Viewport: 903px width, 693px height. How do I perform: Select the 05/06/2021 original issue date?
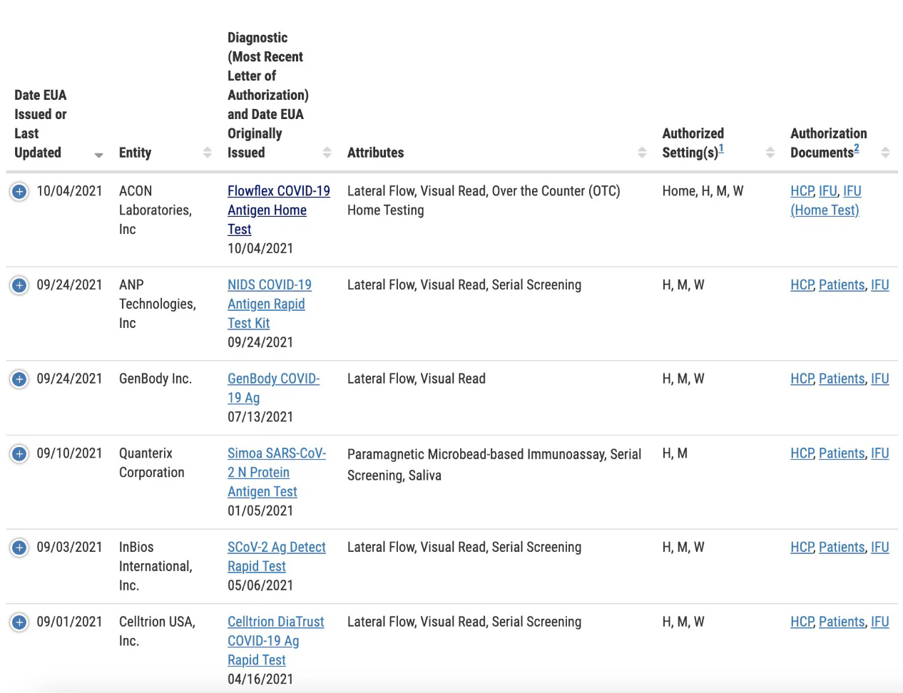(x=260, y=586)
